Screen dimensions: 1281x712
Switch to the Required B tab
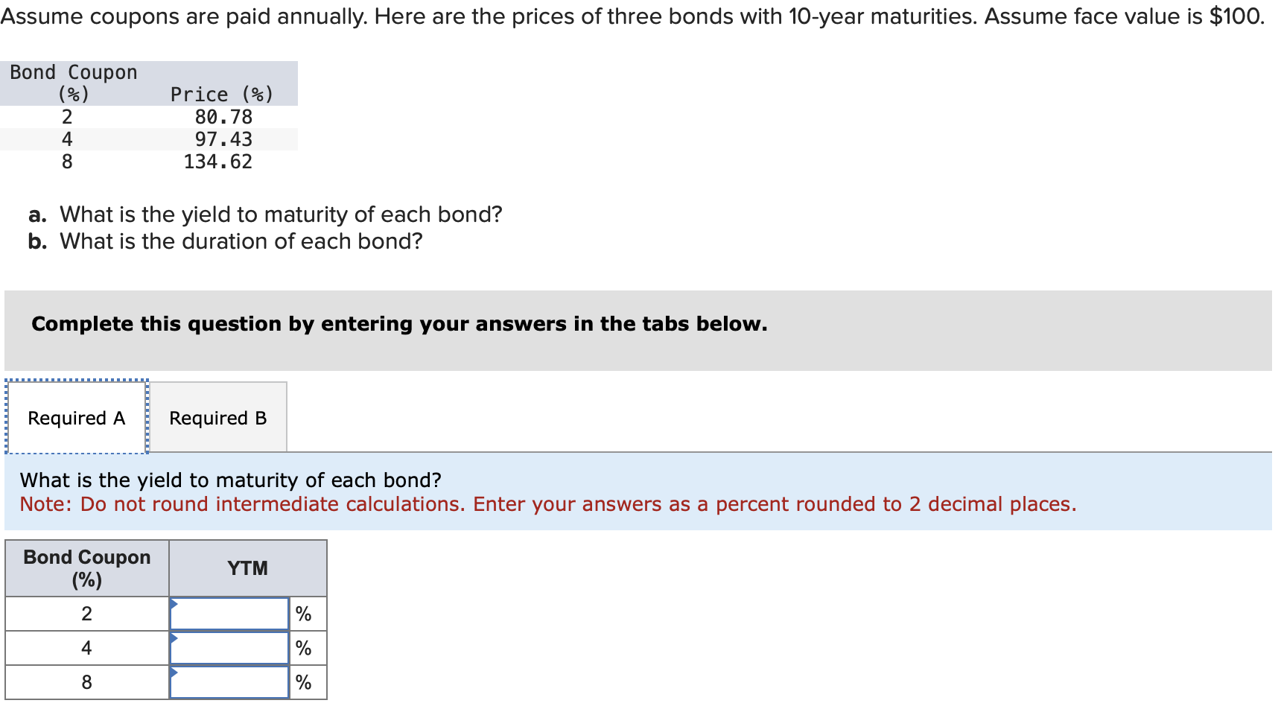click(217, 417)
